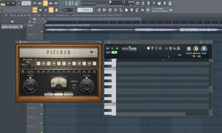Viewport: 222px width, 133px height.
Task: Click the Pitcher SPEED knob
Action: 30,86
